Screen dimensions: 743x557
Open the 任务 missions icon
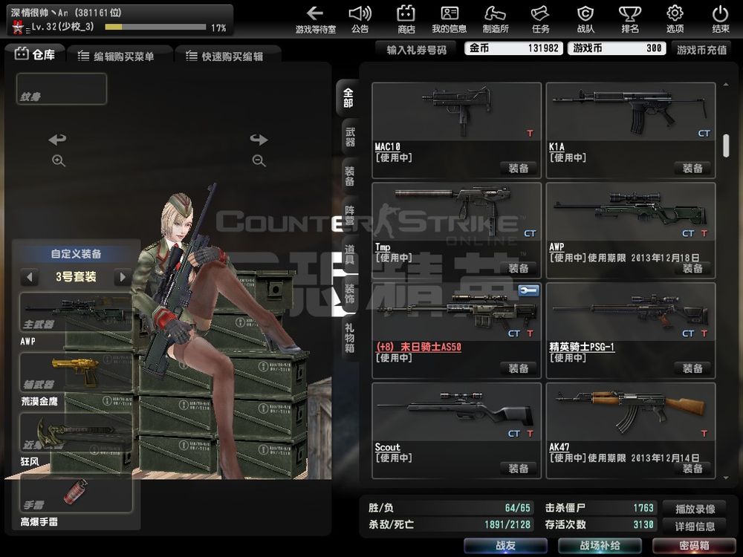coord(540,19)
